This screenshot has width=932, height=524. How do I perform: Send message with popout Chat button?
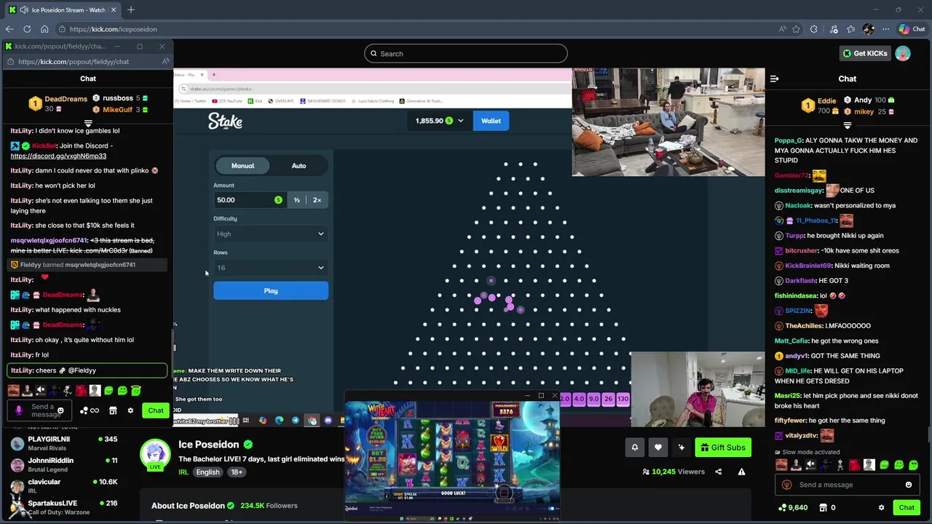point(156,410)
